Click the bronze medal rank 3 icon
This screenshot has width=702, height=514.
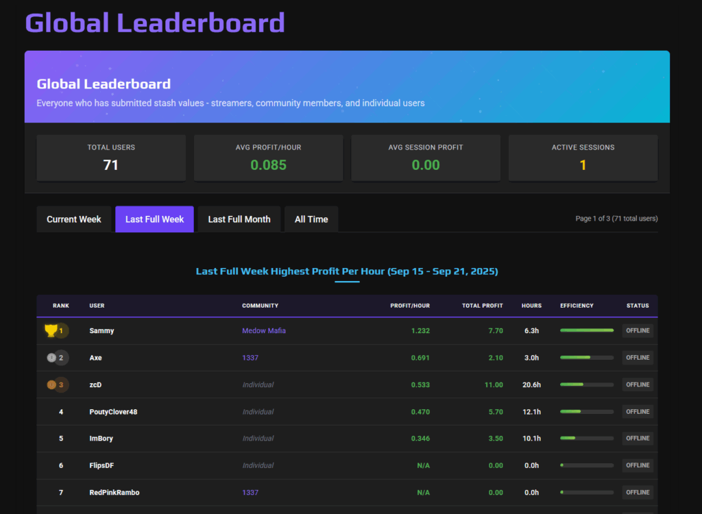tap(51, 384)
